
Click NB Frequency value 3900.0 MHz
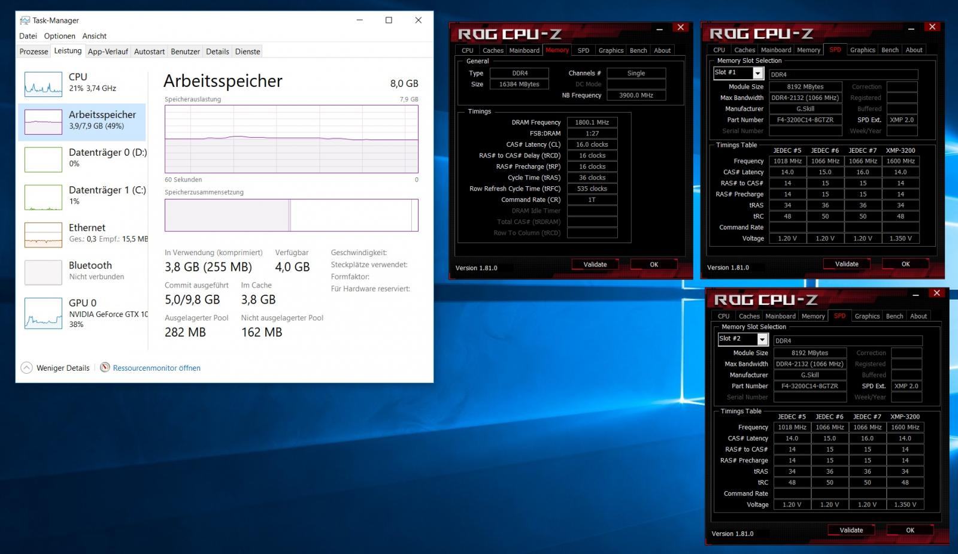[x=636, y=95]
